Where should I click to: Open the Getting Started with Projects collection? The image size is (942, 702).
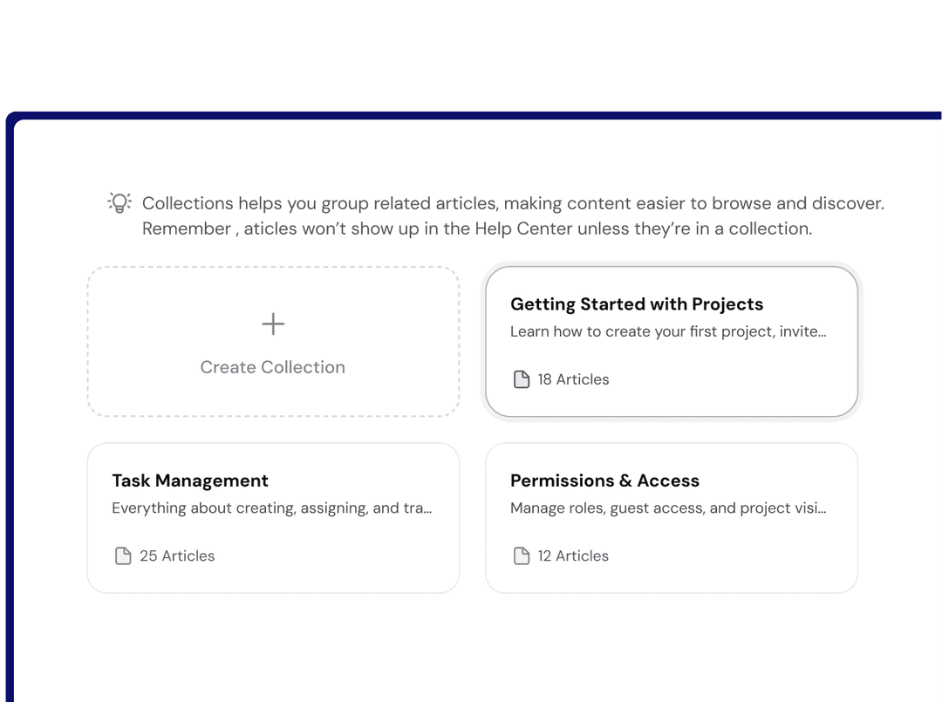672,341
